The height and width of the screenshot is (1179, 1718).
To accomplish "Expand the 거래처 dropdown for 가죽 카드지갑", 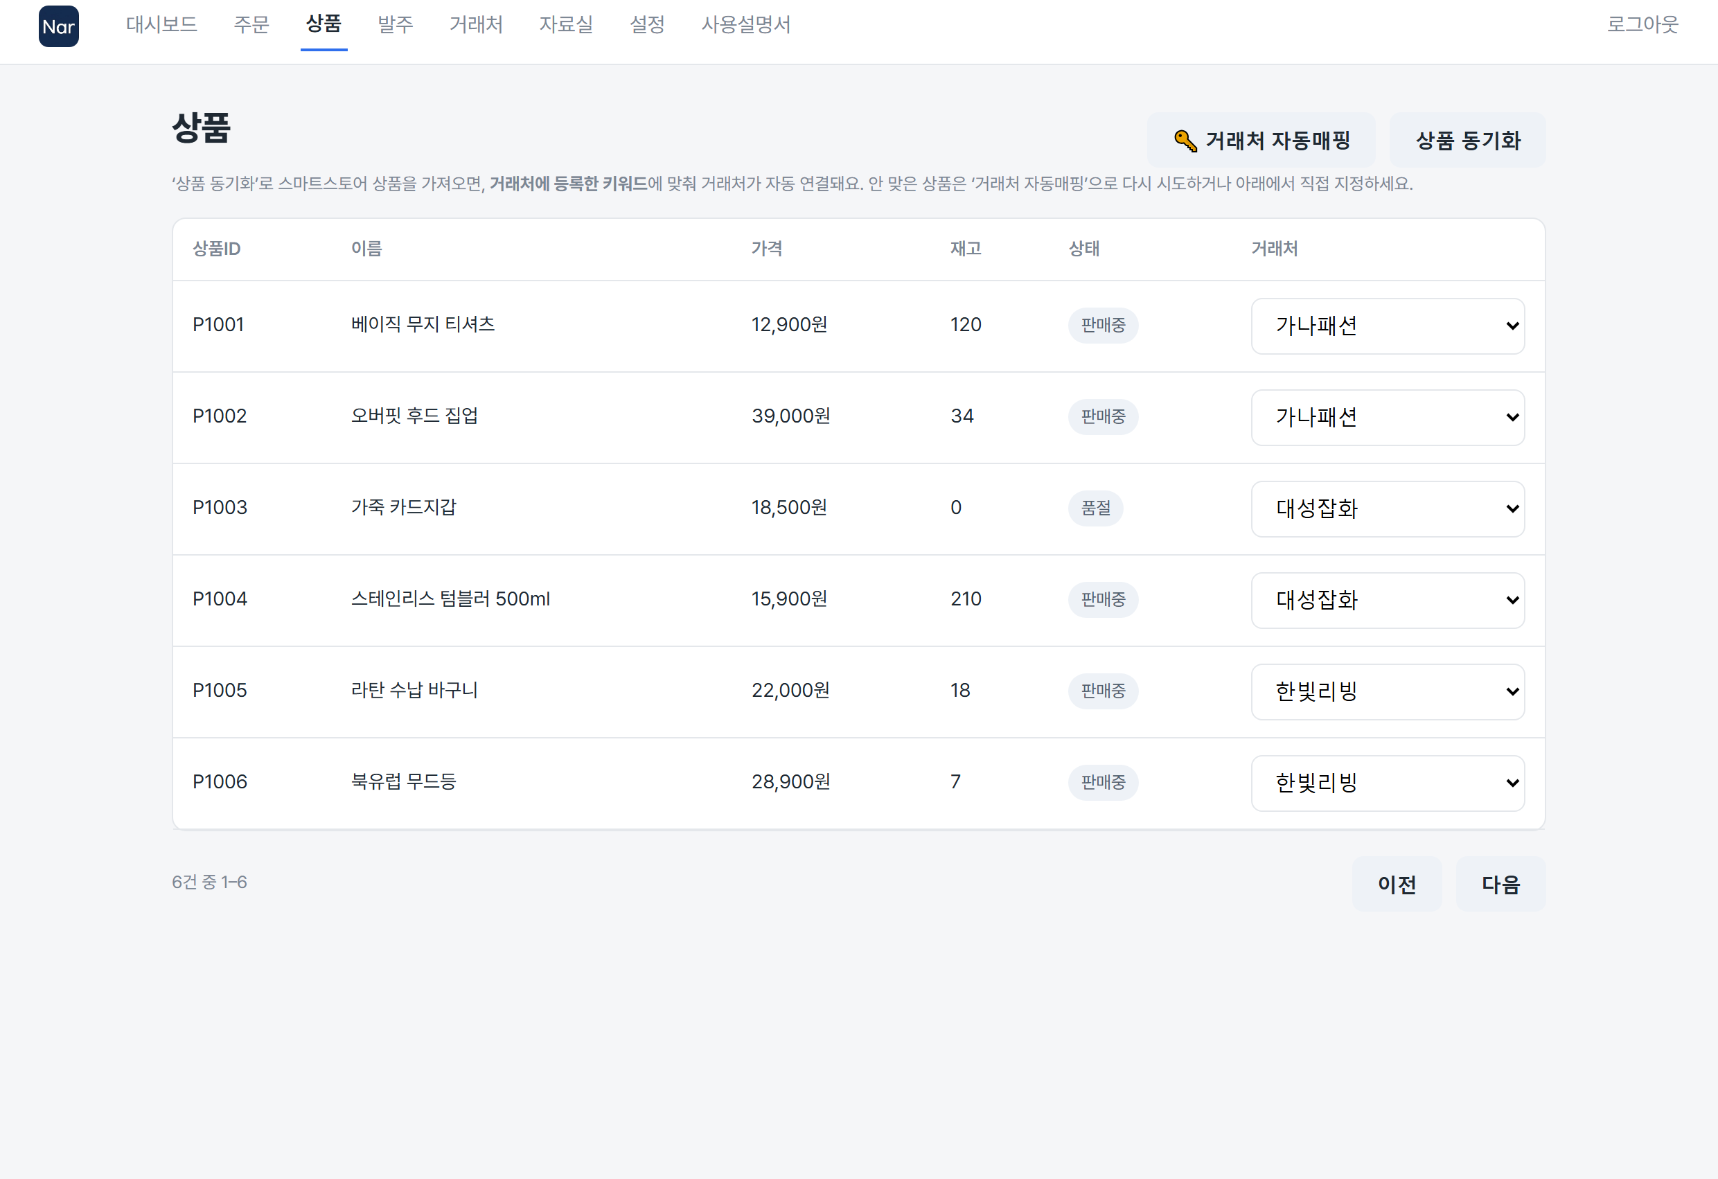I will click(x=1388, y=508).
